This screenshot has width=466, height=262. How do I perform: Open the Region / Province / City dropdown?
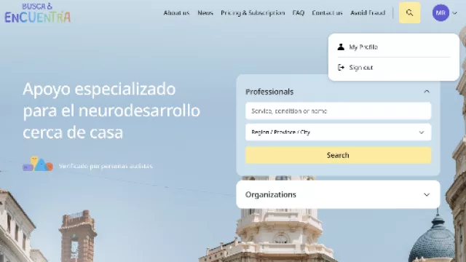point(338,132)
